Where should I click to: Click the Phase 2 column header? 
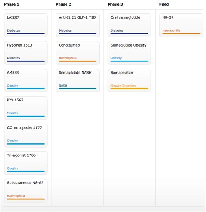click(63, 4)
